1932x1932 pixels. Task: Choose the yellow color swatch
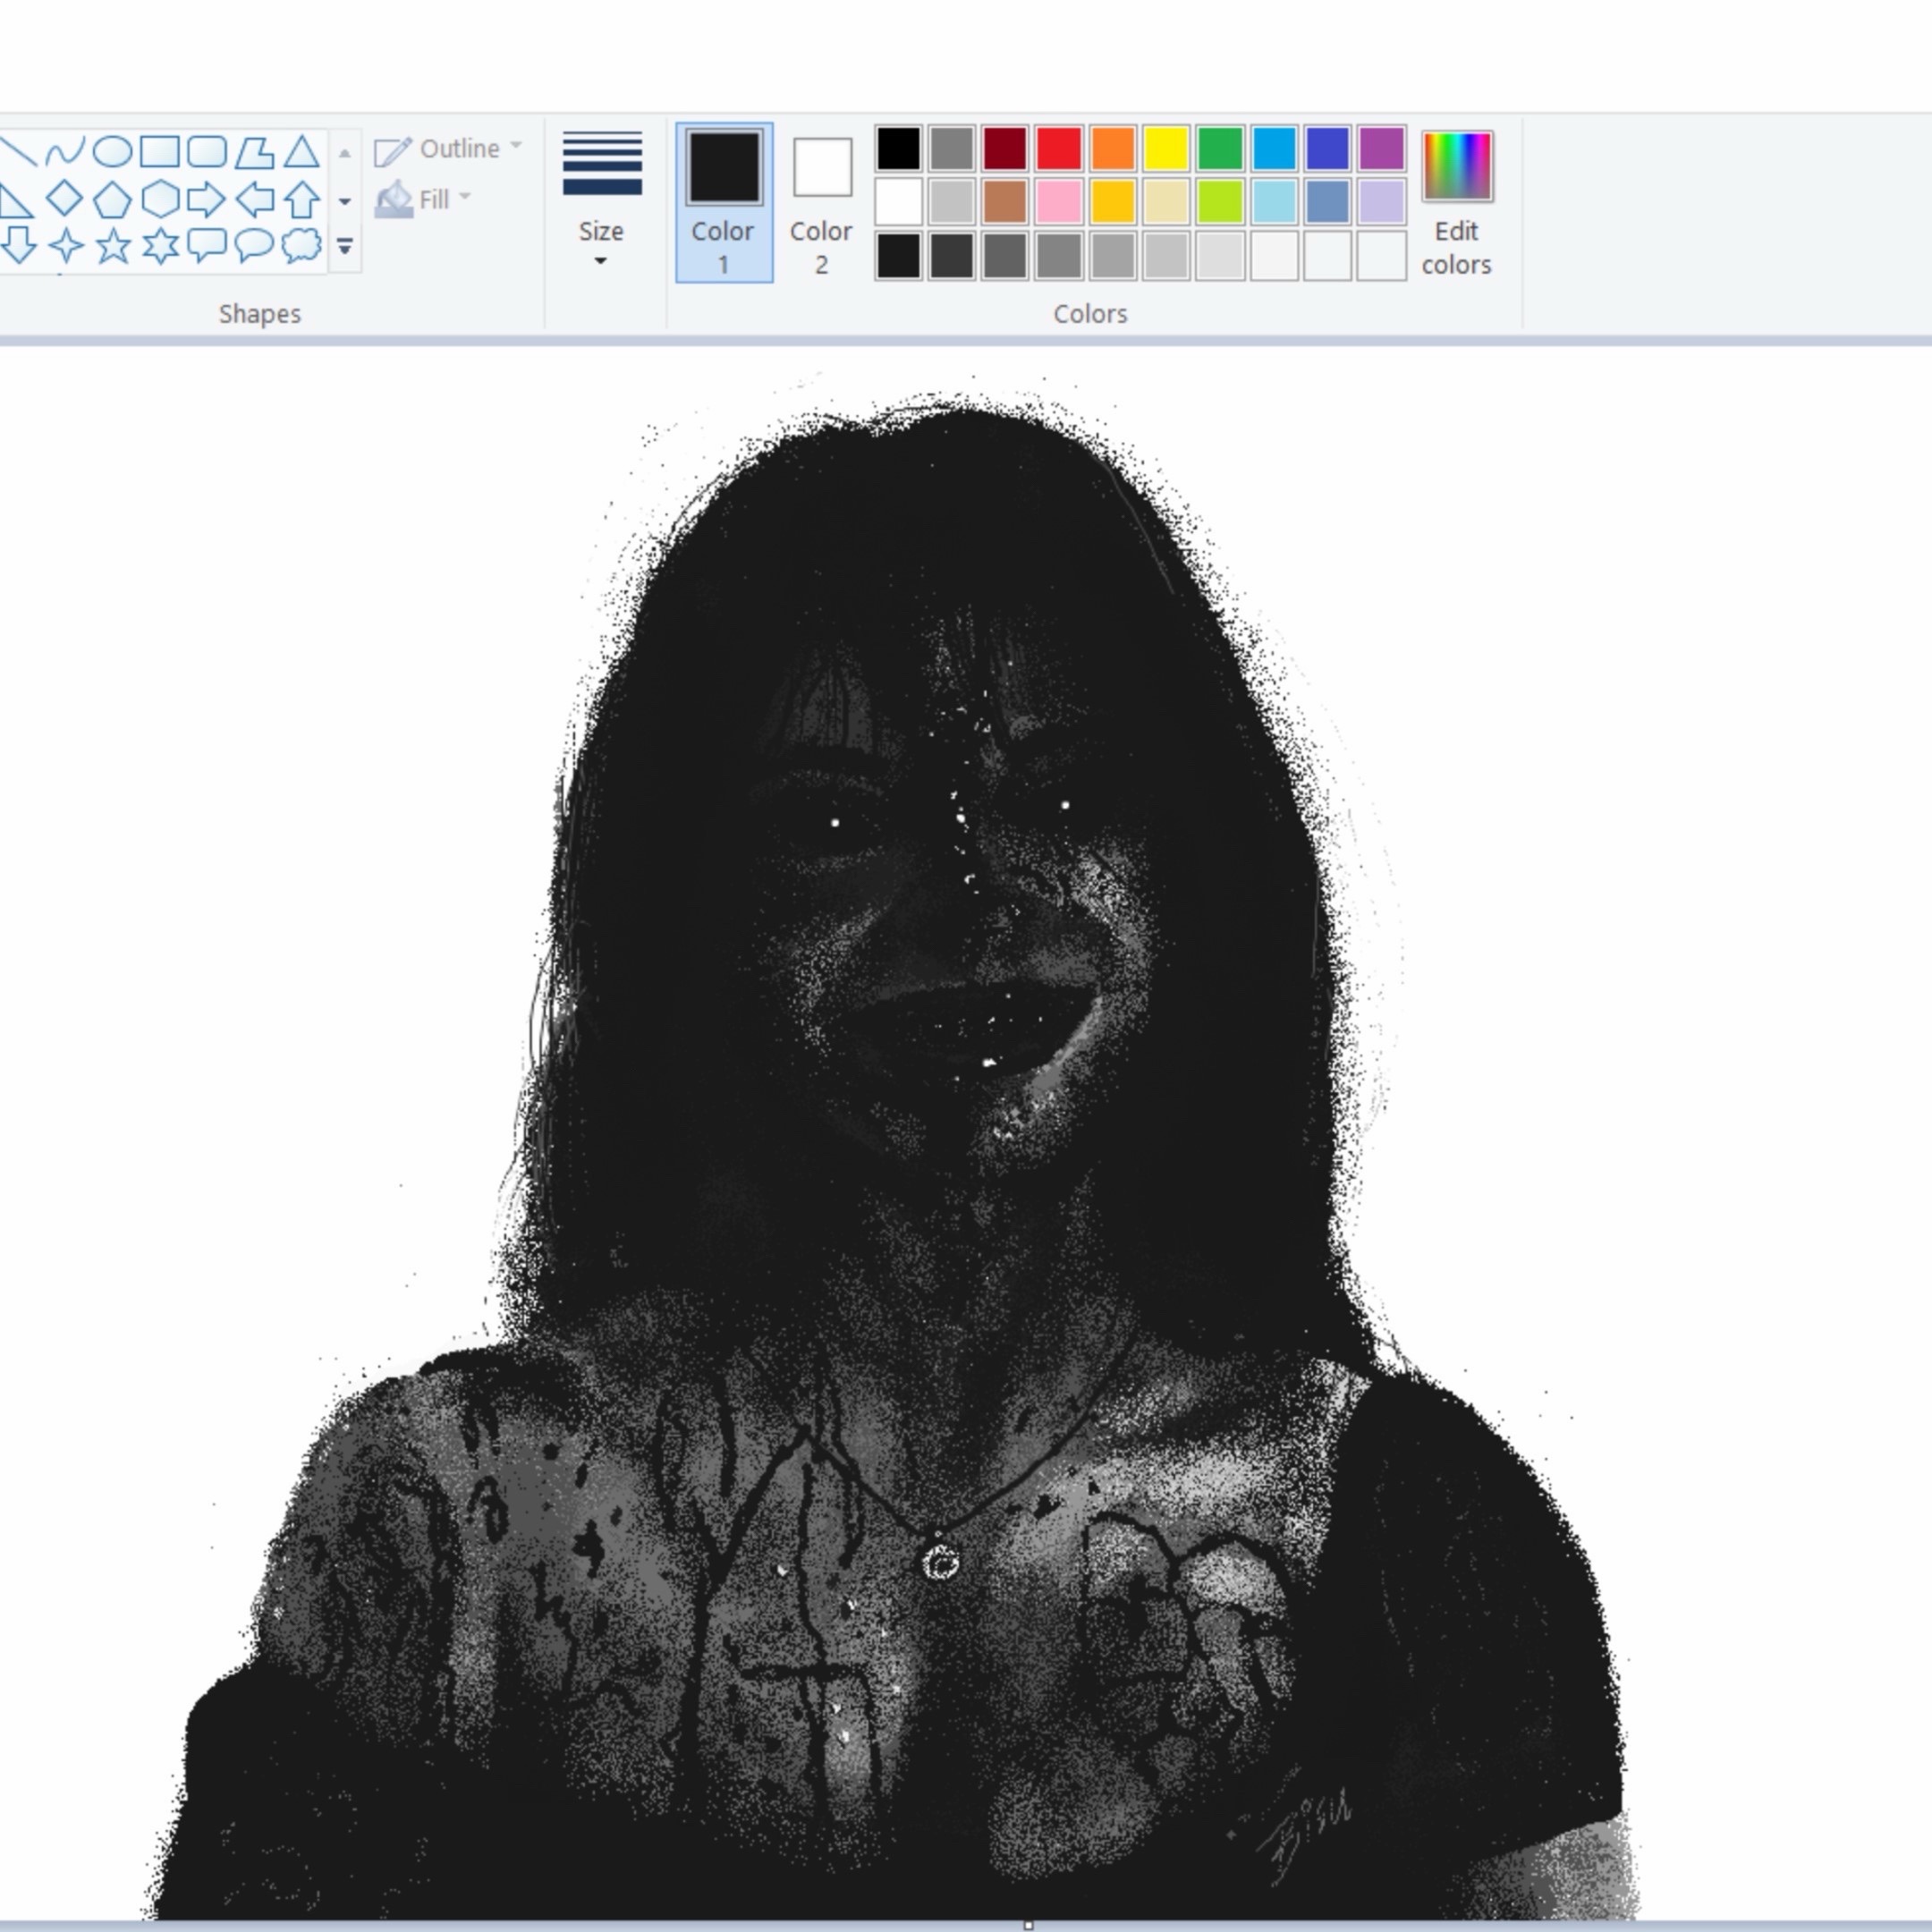pyautogui.click(x=1167, y=149)
